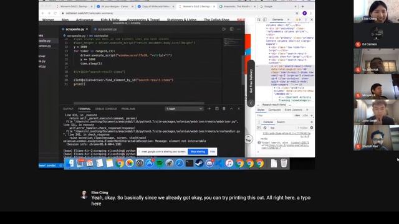
Task: Select the Styles pane tab
Action: pyautogui.click(x=261, y=110)
